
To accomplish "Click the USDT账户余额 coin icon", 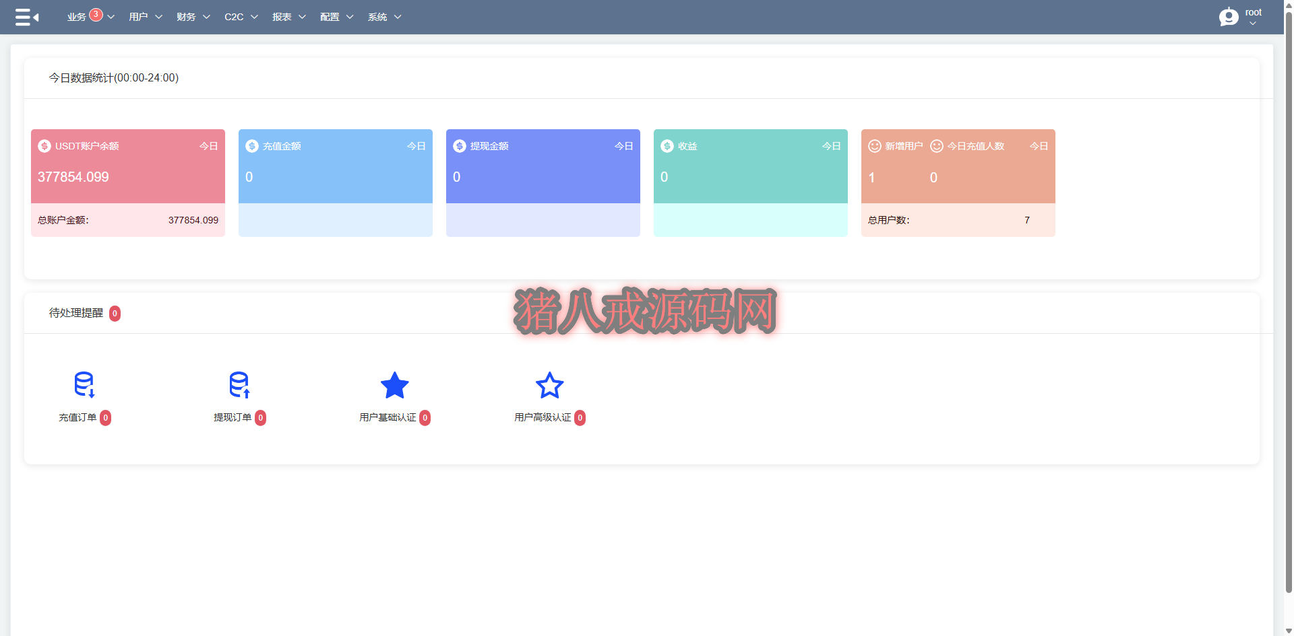I will 44,146.
